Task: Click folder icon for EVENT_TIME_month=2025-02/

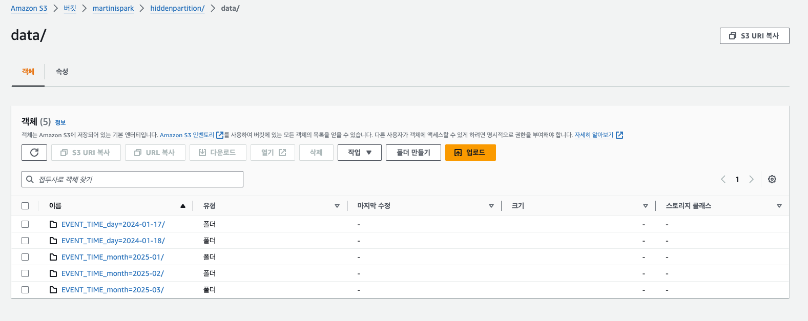Action: [x=53, y=273]
